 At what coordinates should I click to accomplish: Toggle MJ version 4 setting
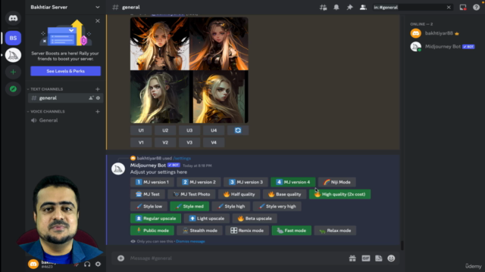coord(293,182)
